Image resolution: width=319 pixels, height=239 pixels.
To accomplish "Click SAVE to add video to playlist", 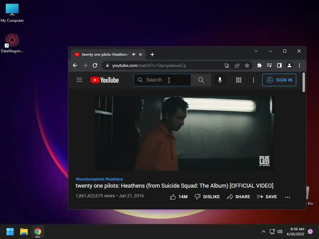I will [267, 197].
